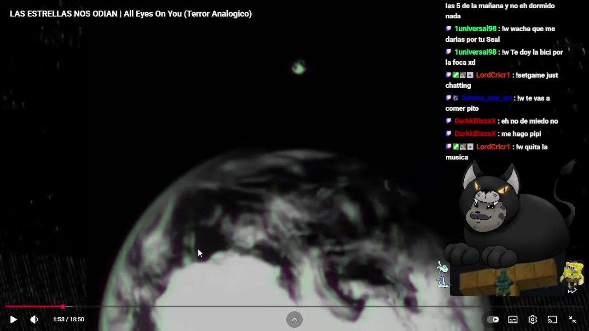Click the SpongeBob sticker
This screenshot has width=589, height=331.
click(572, 272)
